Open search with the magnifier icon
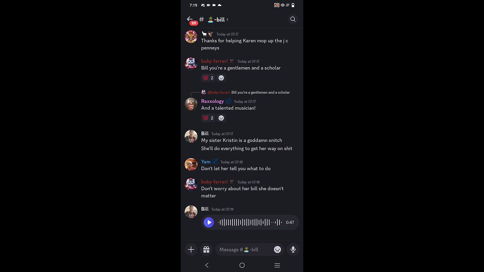This screenshot has height=272, width=484. (x=293, y=19)
